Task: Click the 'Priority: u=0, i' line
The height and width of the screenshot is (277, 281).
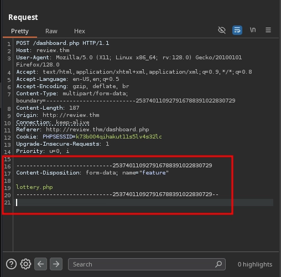Action: pyautogui.click(x=43, y=151)
